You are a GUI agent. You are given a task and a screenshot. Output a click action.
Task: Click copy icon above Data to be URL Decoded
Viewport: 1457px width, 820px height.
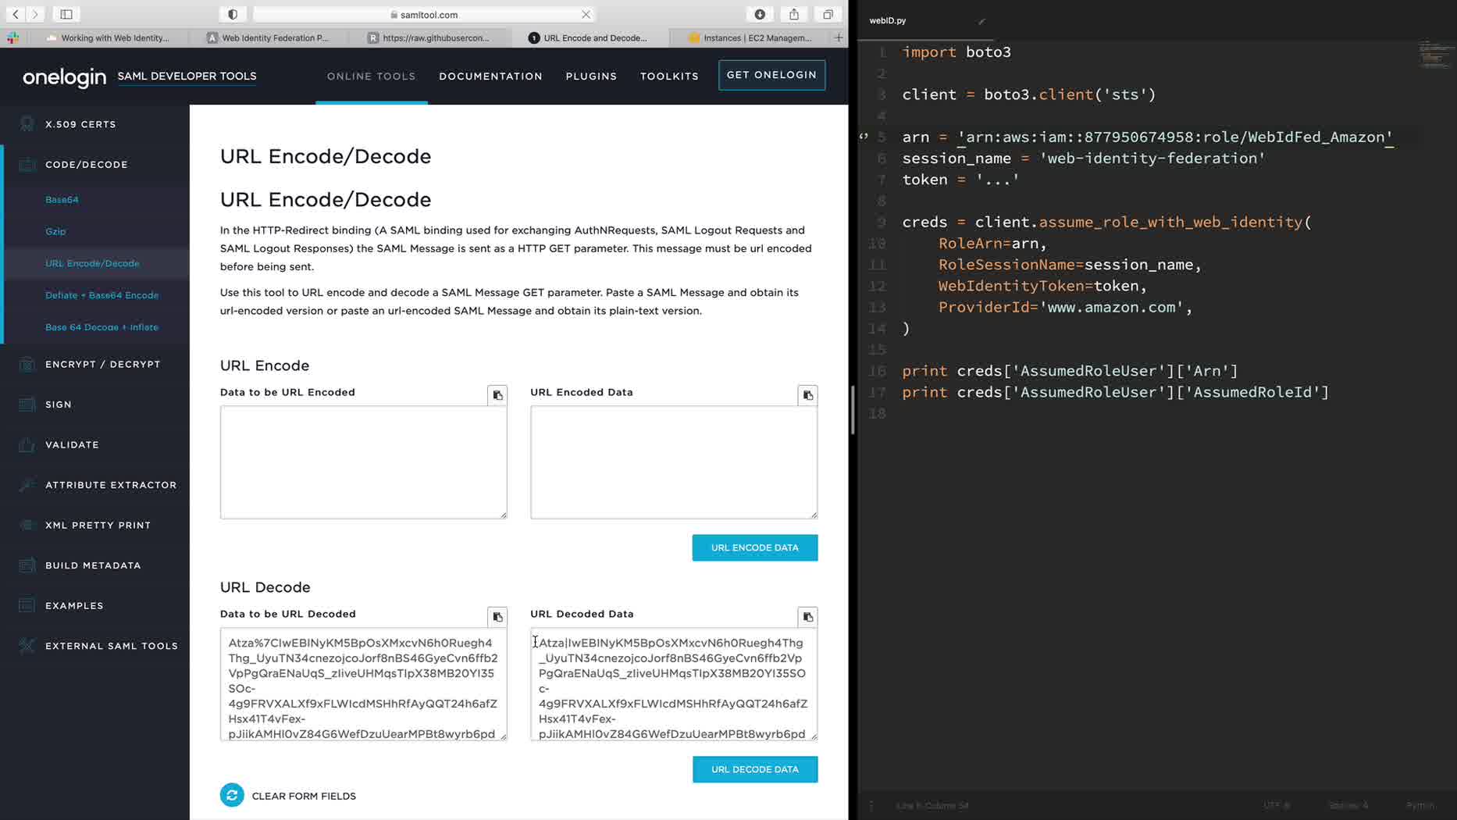pyautogui.click(x=497, y=617)
